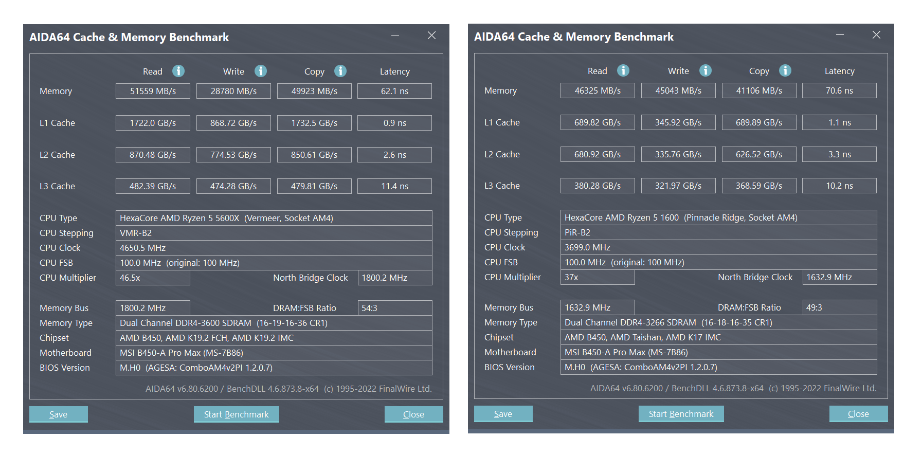
Task: Click the Close button in right window
Action: point(858,414)
